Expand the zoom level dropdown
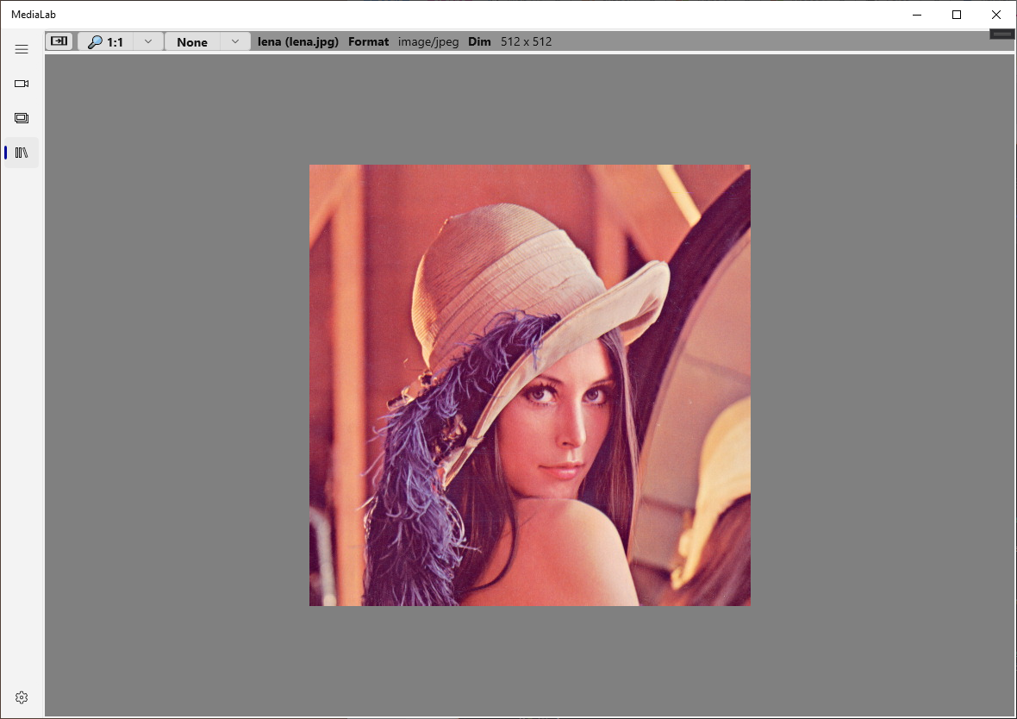Screen dimensions: 1017x719 147,41
